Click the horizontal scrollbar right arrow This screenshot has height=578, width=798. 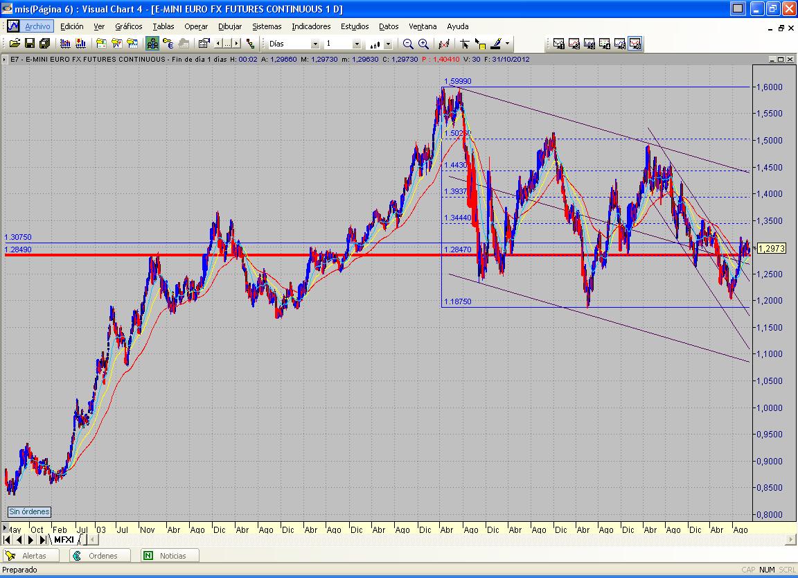(791, 538)
